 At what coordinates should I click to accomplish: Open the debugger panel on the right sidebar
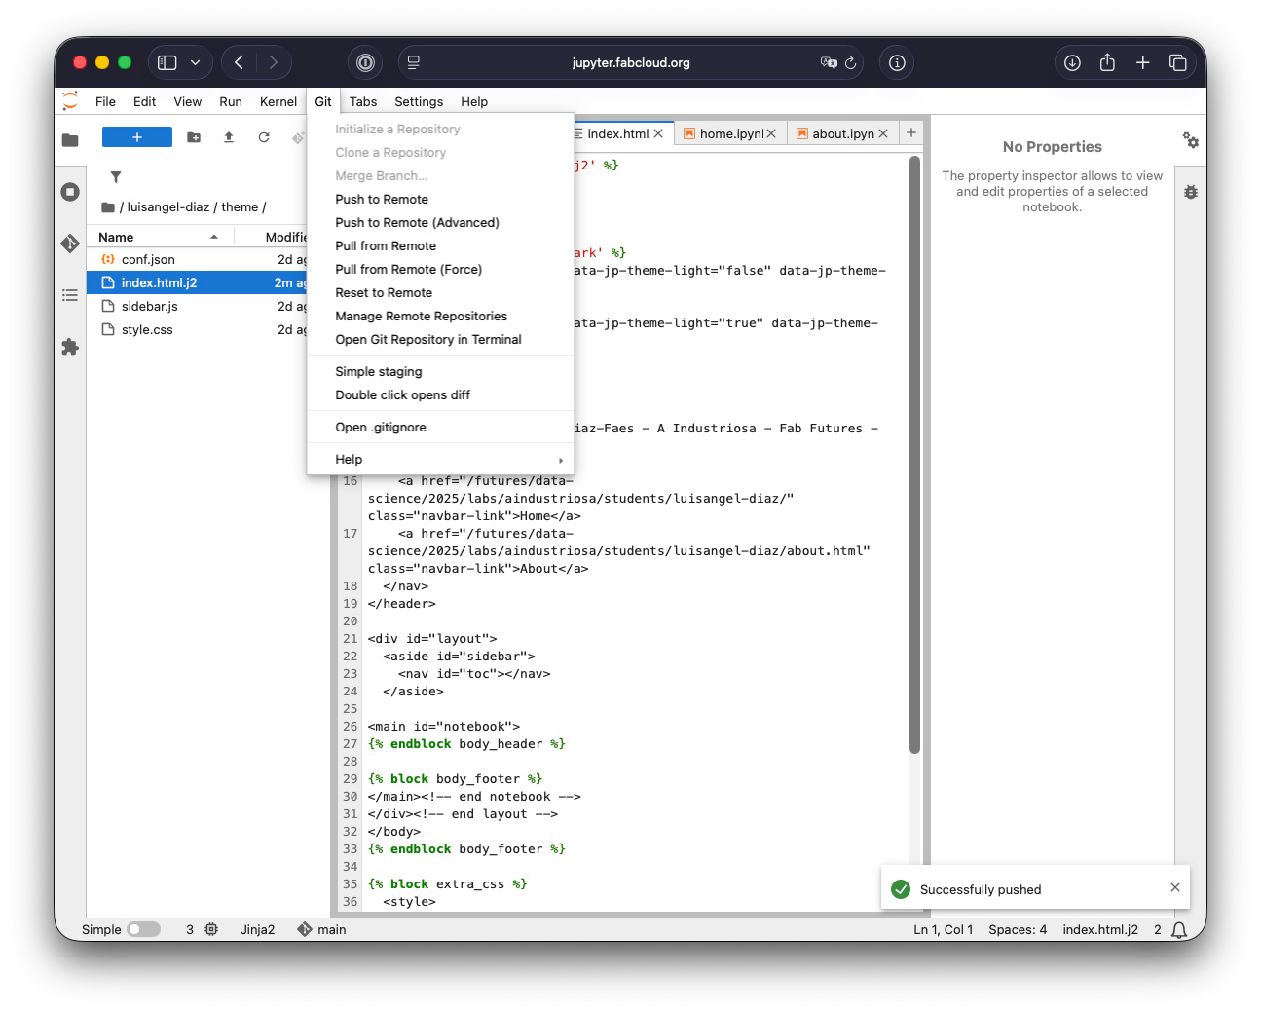(x=1190, y=192)
